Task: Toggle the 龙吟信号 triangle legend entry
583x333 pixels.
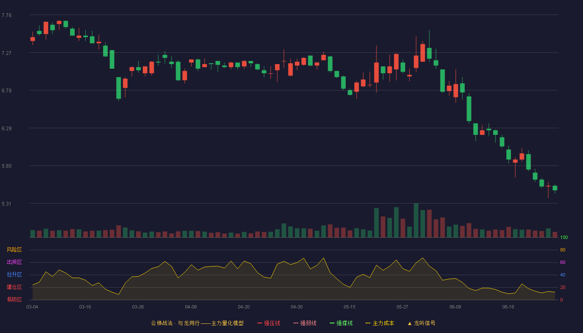Action: click(x=421, y=323)
